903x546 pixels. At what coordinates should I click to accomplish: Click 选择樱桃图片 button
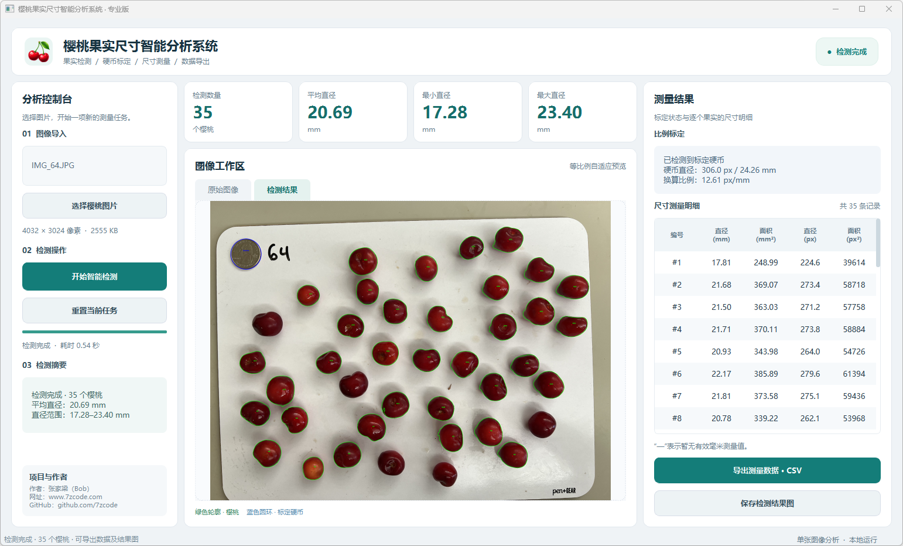tap(94, 206)
